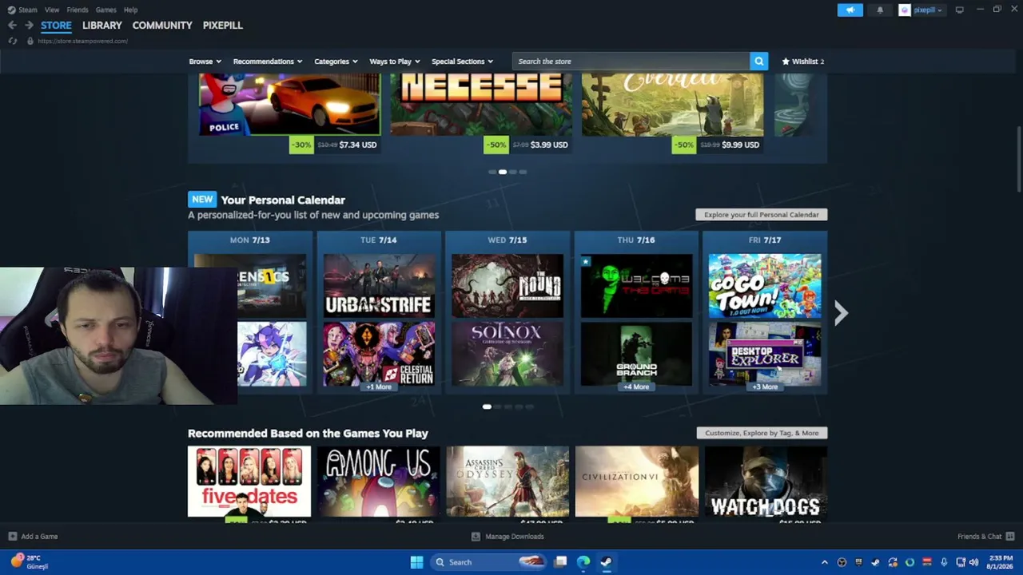The height and width of the screenshot is (575, 1023).
Task: Expand the Categories dropdown
Action: (336, 61)
